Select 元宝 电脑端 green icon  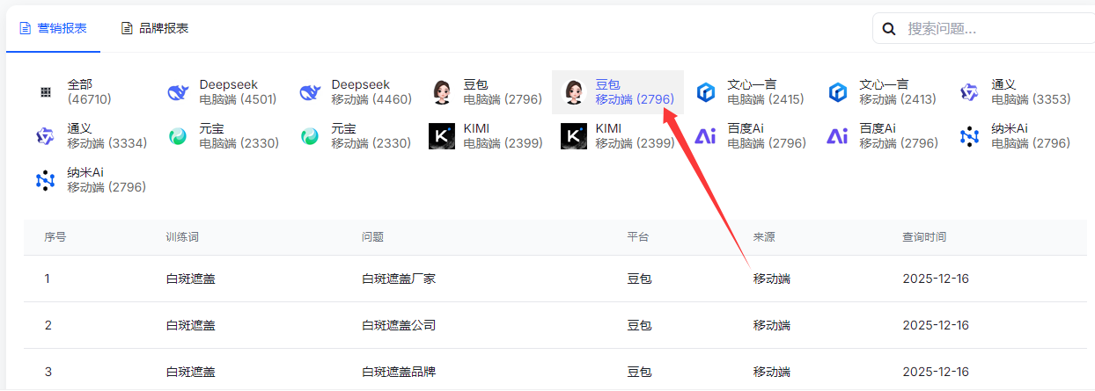coord(178,136)
